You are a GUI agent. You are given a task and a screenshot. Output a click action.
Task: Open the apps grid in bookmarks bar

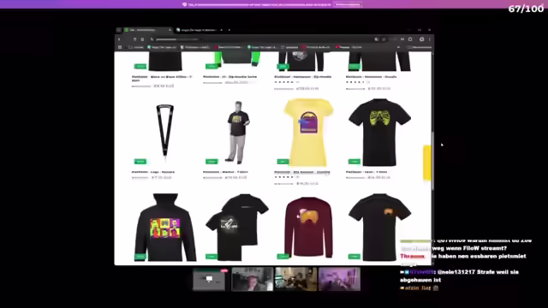click(x=120, y=47)
